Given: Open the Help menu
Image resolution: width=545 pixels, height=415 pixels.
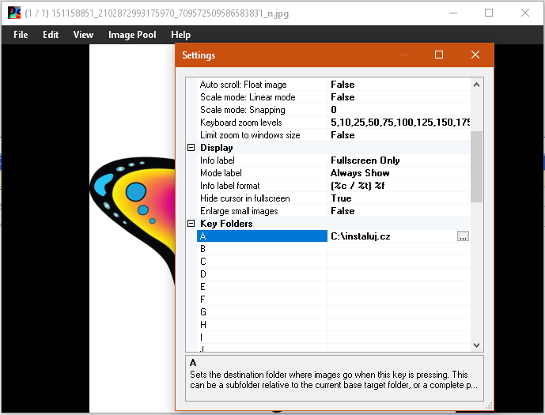Looking at the screenshot, I should click(180, 35).
